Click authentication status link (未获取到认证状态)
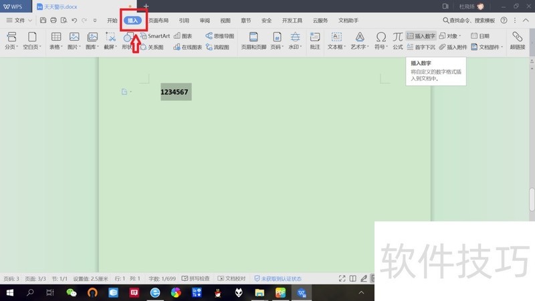Image resolution: width=535 pixels, height=301 pixels. pos(278,278)
